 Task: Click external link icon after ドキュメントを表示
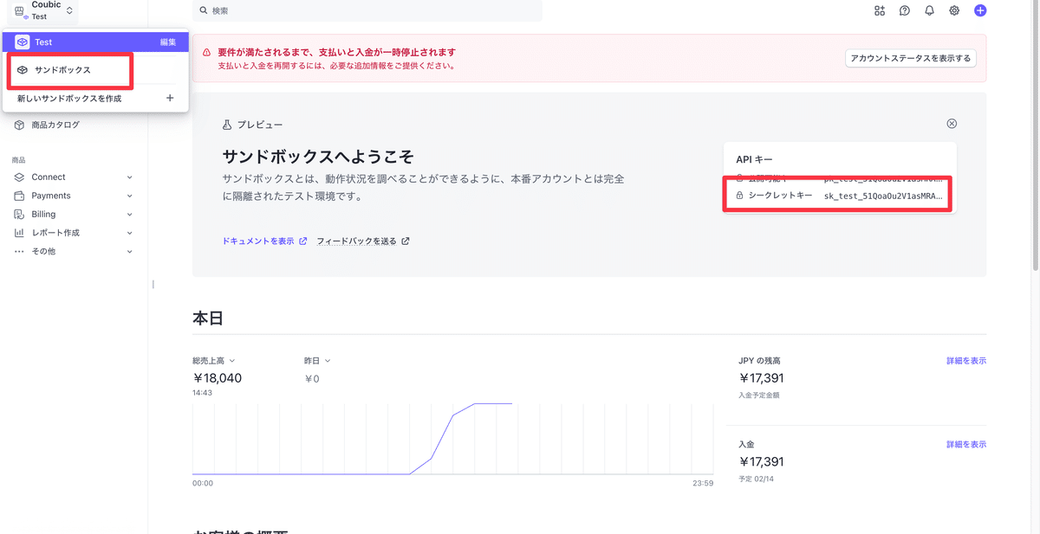(303, 241)
